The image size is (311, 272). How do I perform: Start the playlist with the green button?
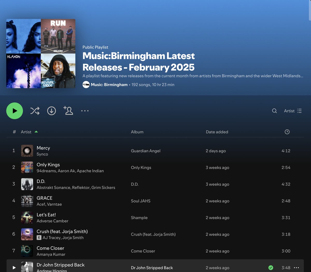coord(15,111)
